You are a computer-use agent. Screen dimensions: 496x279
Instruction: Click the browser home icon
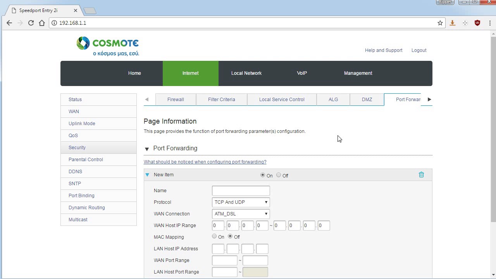(x=42, y=23)
